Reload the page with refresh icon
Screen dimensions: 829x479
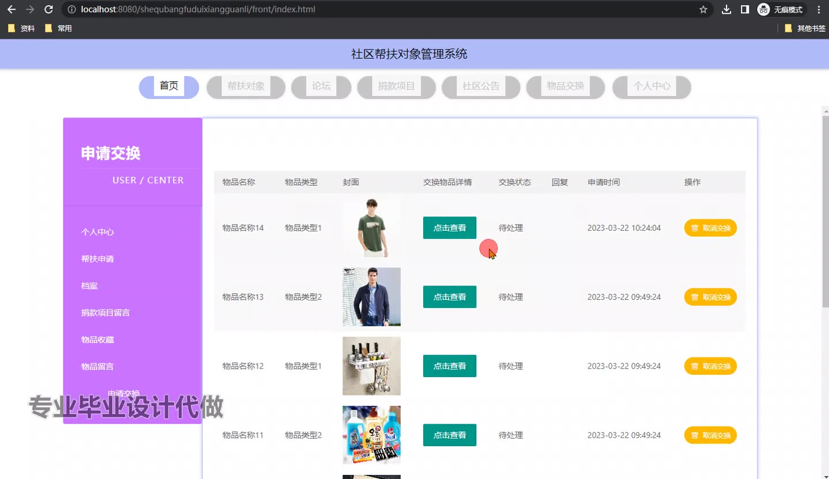[x=49, y=9]
